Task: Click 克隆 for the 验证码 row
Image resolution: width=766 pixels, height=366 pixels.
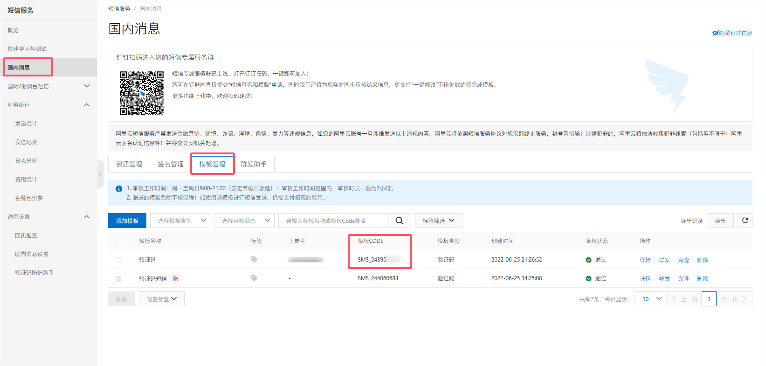Action: click(683, 260)
